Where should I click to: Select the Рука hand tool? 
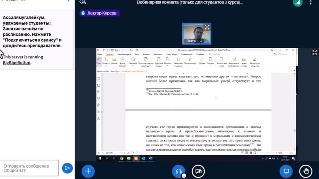coord(99,61)
